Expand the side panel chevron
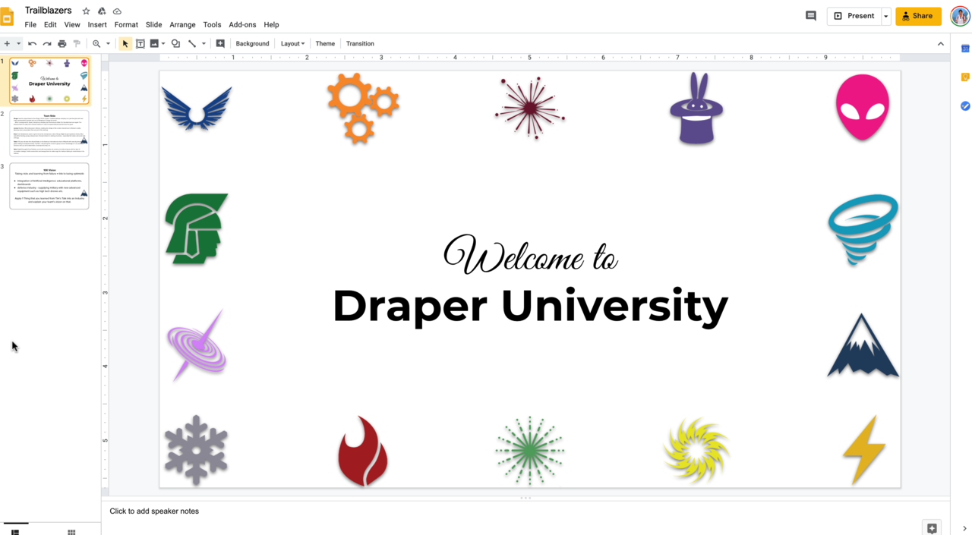 pyautogui.click(x=964, y=528)
